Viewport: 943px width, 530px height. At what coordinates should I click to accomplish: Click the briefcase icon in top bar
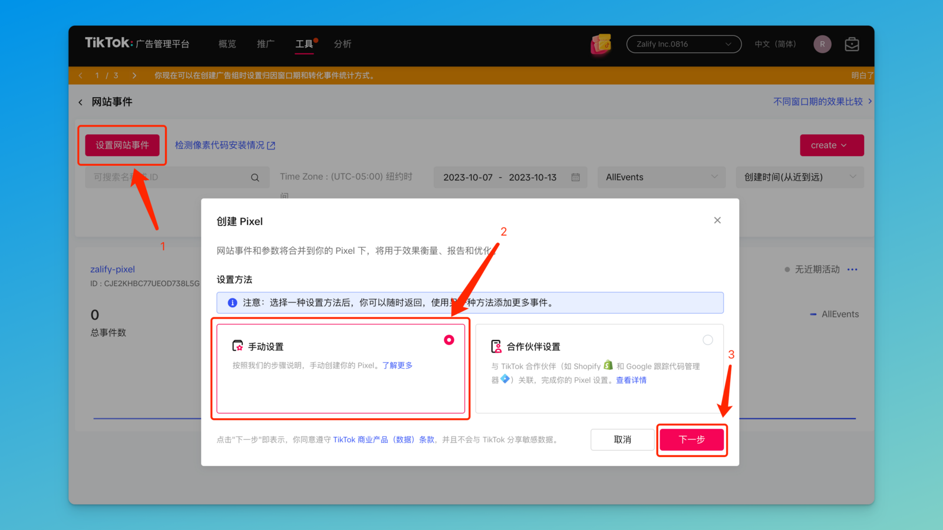coord(852,44)
